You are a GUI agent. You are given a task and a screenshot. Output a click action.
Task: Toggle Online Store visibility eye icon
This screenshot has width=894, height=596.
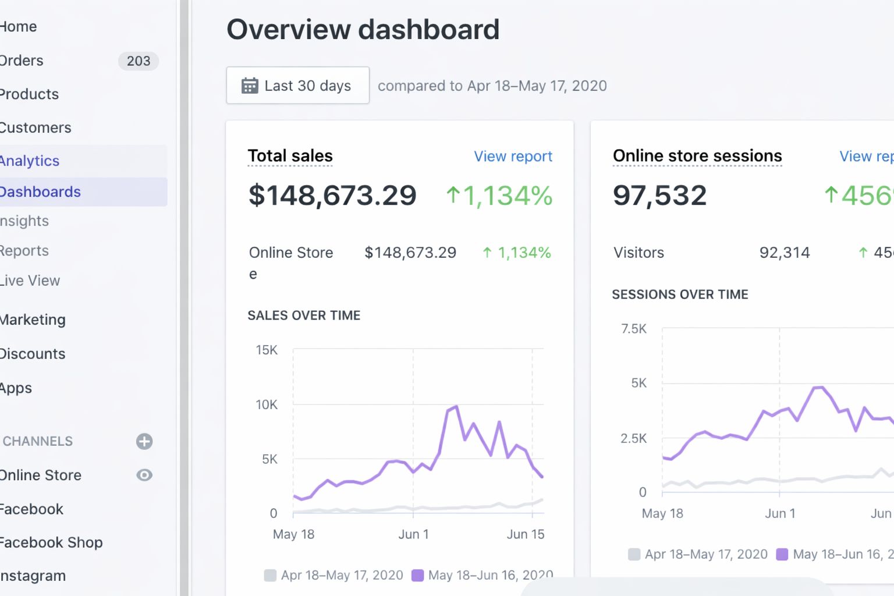[144, 476]
